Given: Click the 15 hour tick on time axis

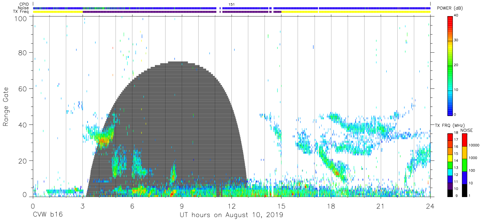Looking at the screenshot, I should (281, 206).
